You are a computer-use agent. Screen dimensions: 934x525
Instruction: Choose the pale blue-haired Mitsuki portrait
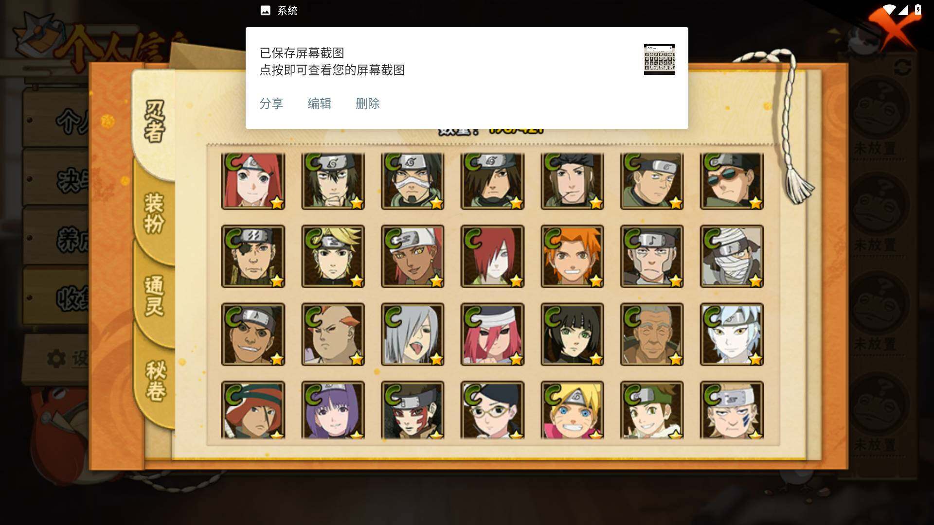[732, 334]
